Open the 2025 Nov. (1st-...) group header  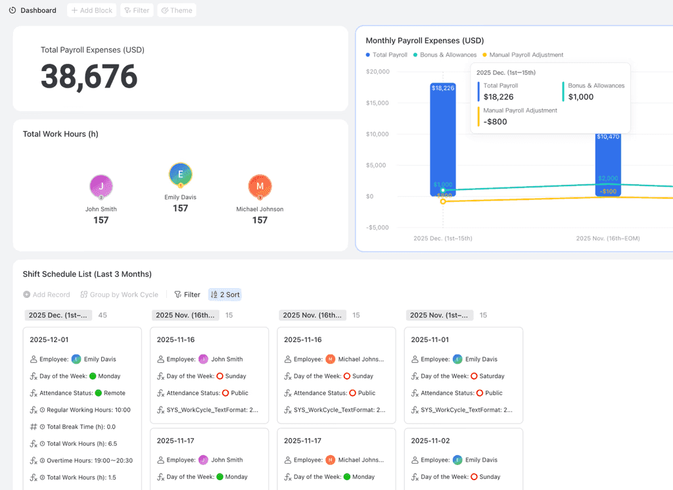440,315
